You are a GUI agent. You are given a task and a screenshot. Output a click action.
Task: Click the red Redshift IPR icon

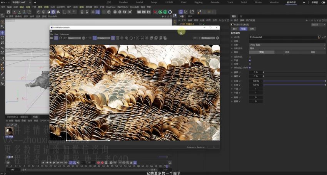(155, 12)
